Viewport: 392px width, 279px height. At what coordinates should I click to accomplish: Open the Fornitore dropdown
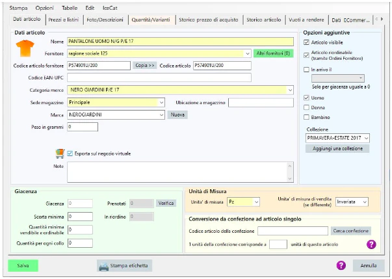point(247,53)
